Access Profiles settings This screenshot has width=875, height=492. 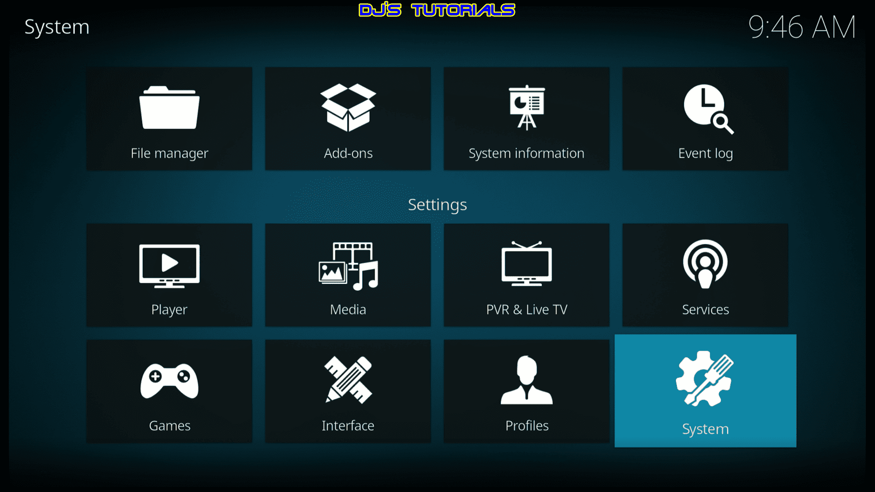tap(527, 391)
